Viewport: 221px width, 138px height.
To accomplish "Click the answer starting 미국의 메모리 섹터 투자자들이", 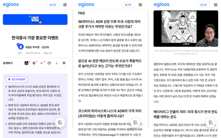I will click(x=110, y=43).
